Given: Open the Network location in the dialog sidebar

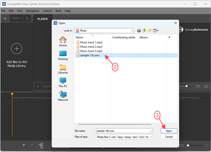Looking at the screenshot, I should tap(63, 96).
